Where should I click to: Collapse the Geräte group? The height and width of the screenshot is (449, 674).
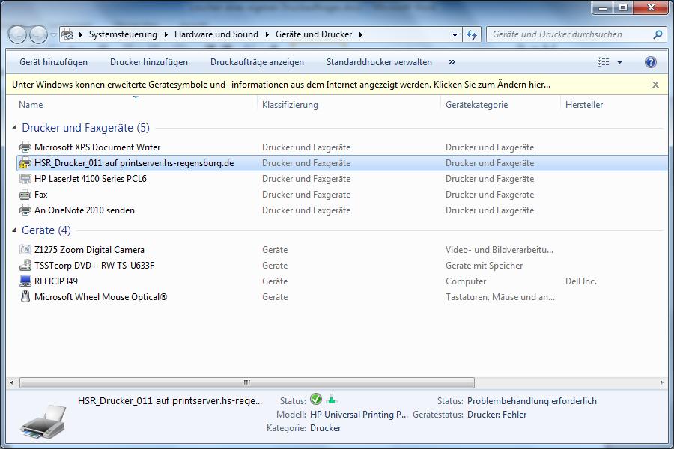click(x=15, y=230)
